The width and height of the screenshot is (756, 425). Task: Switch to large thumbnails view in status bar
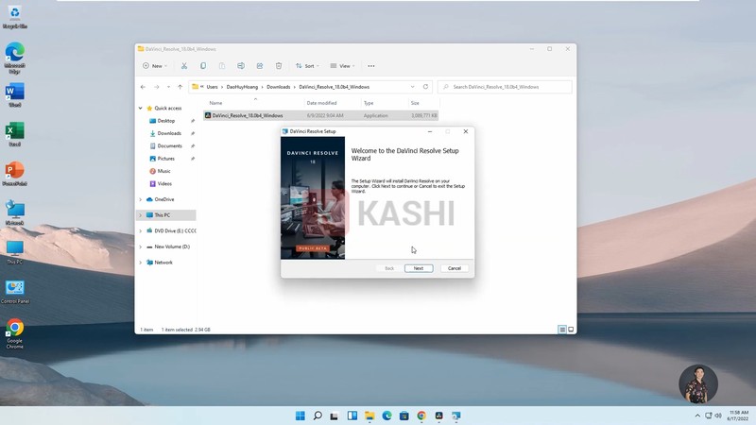570,330
